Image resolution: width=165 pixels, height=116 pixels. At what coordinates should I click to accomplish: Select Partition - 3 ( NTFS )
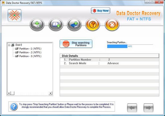coord(30,56)
